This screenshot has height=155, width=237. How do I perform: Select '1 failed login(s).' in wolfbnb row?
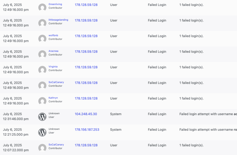(x=191, y=36)
